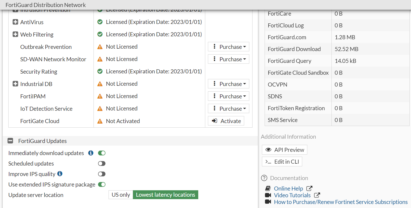Image resolution: width=411 pixels, height=208 pixels.
Task: Open Purchase dropdown for SD-WAN Network Monitor
Action: pos(229,59)
